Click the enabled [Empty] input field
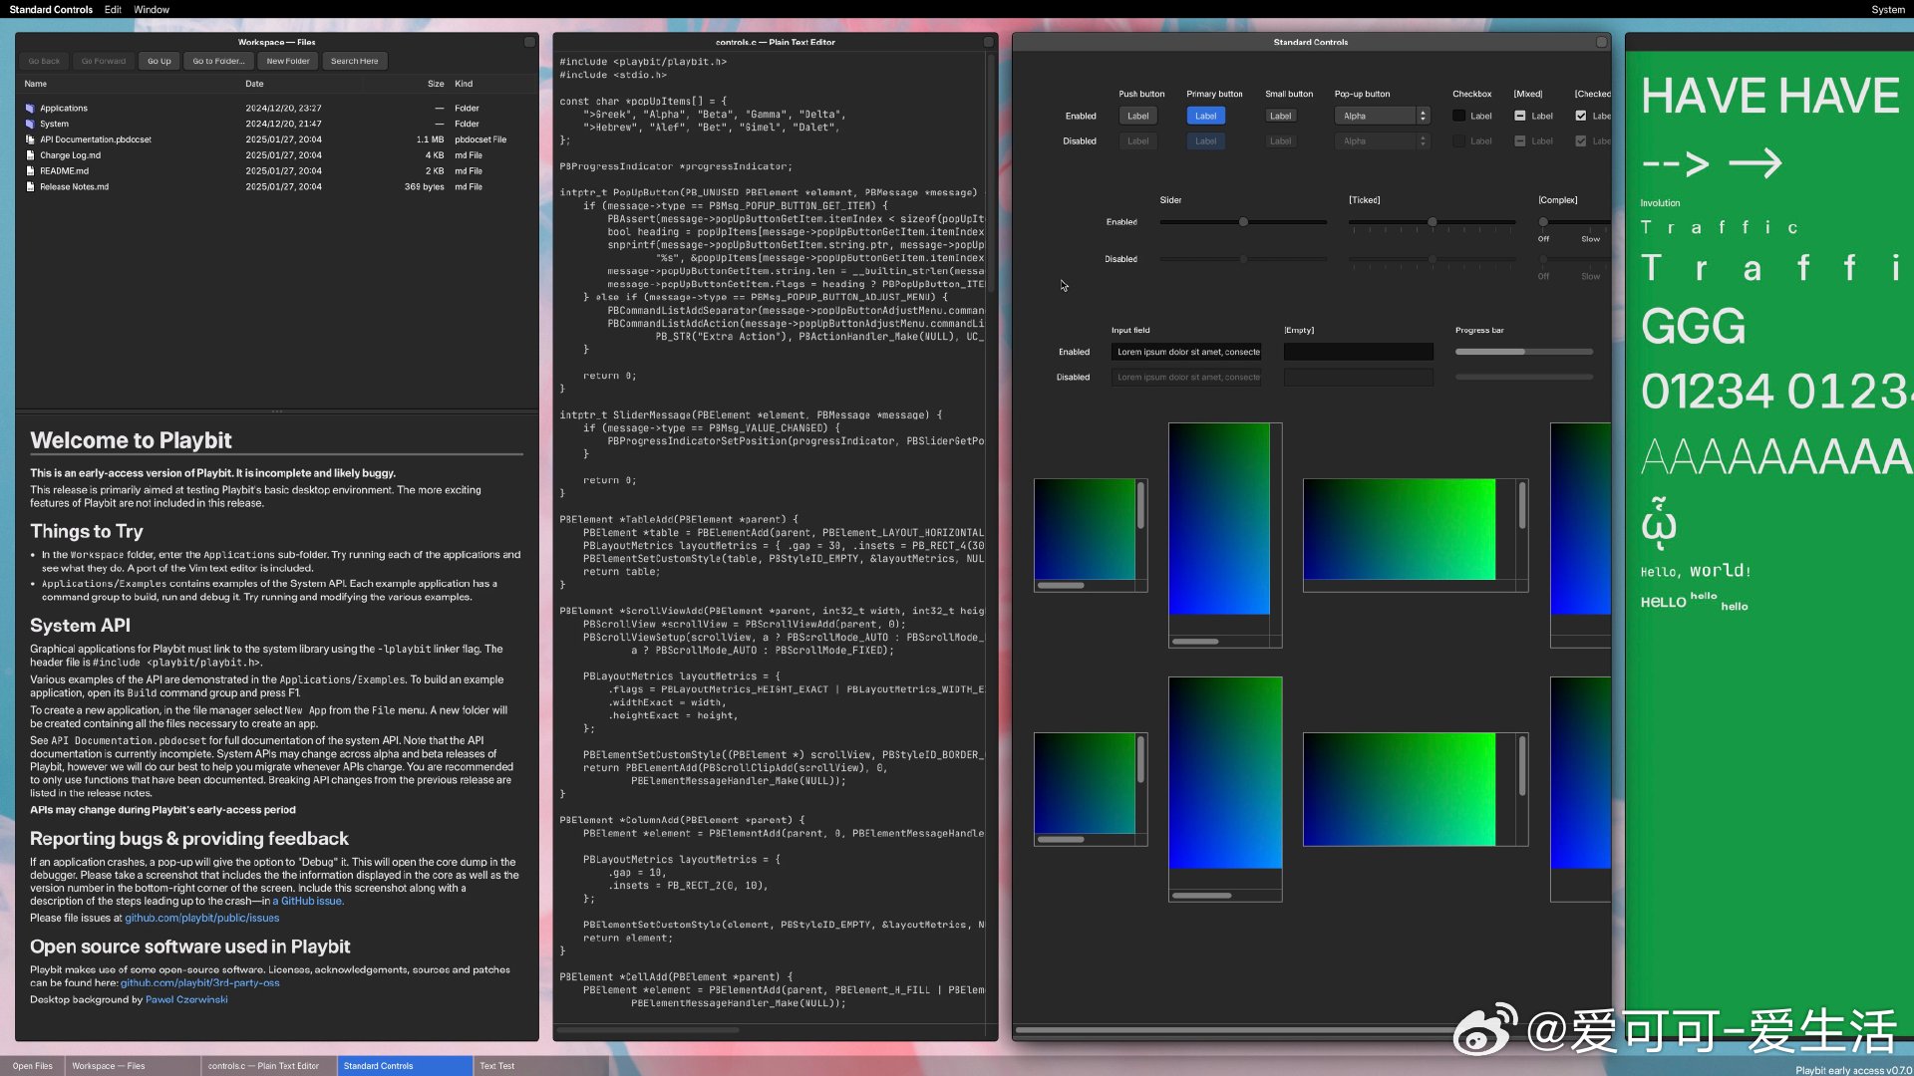 coord(1359,352)
